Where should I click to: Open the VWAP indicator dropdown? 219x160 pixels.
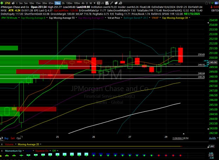point(160,18)
